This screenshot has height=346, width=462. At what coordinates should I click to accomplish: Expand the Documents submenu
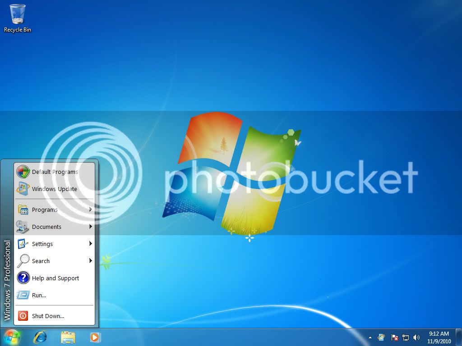[46, 227]
